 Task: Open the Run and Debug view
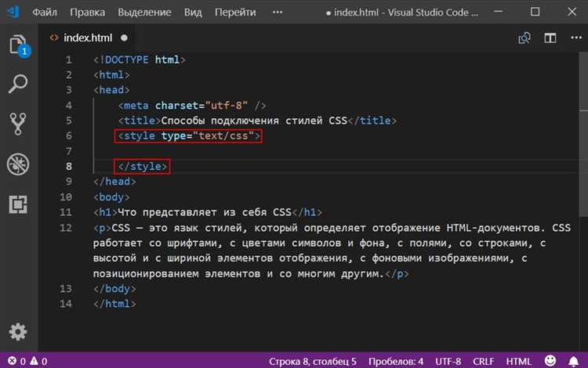[x=18, y=164]
